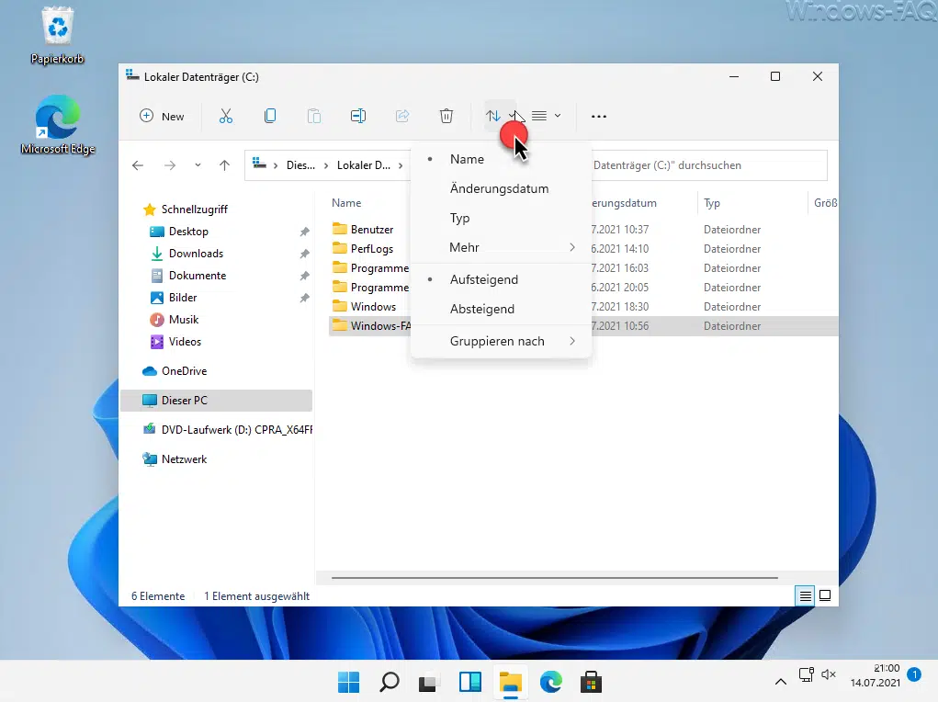Select the Cut tool in the toolbar

tap(226, 116)
